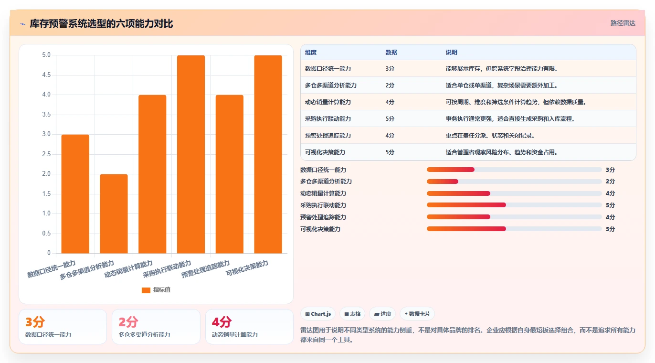Viewport: 655px width, 363px height.
Task: Click the description starting 适合管理者观察风险分布
Action: click(502, 152)
